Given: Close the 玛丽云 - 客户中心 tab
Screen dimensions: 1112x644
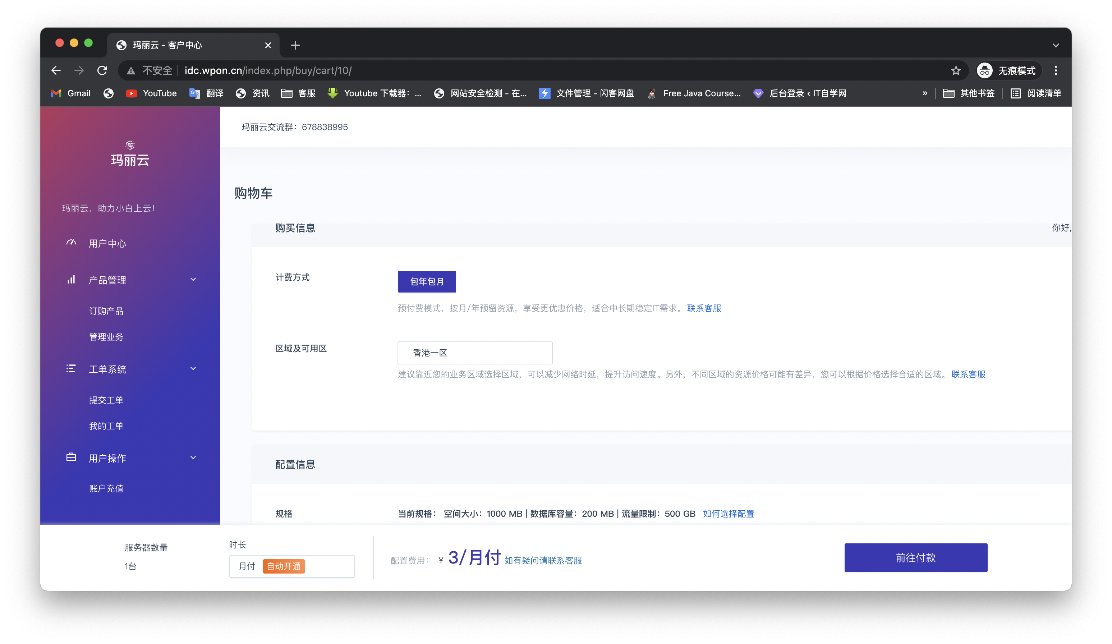Looking at the screenshot, I should pos(268,45).
